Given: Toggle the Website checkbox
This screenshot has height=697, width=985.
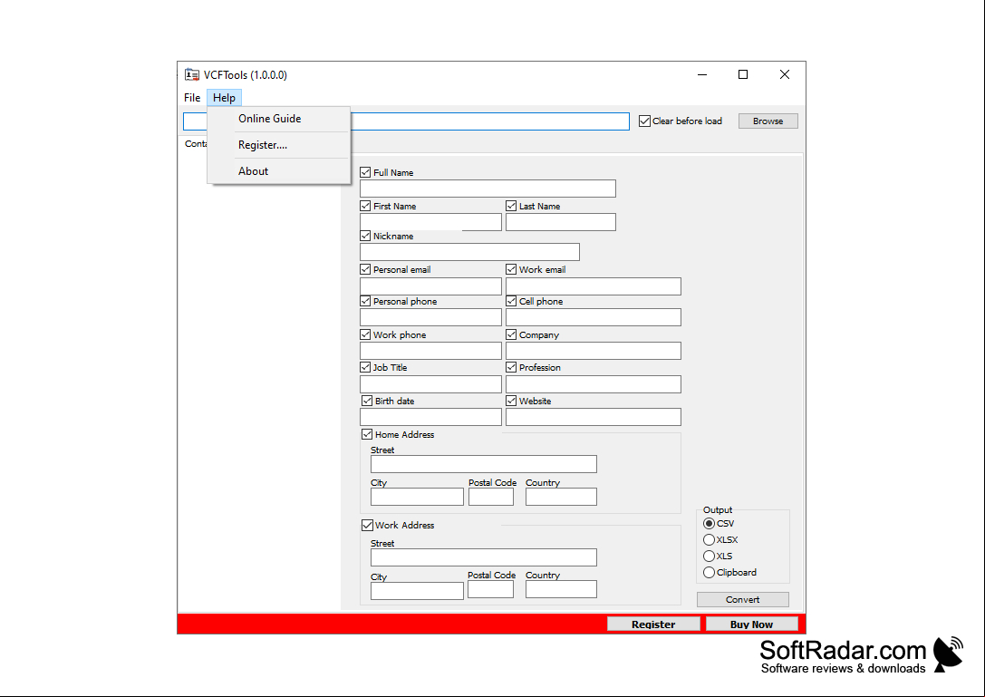Looking at the screenshot, I should coord(511,401).
